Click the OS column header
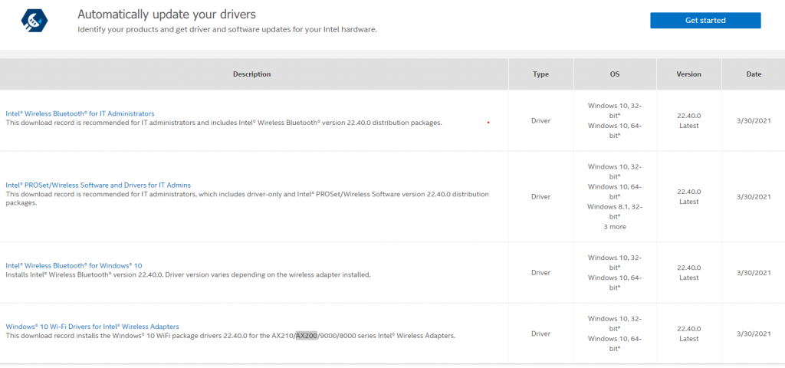The height and width of the screenshot is (368, 785). pos(615,74)
